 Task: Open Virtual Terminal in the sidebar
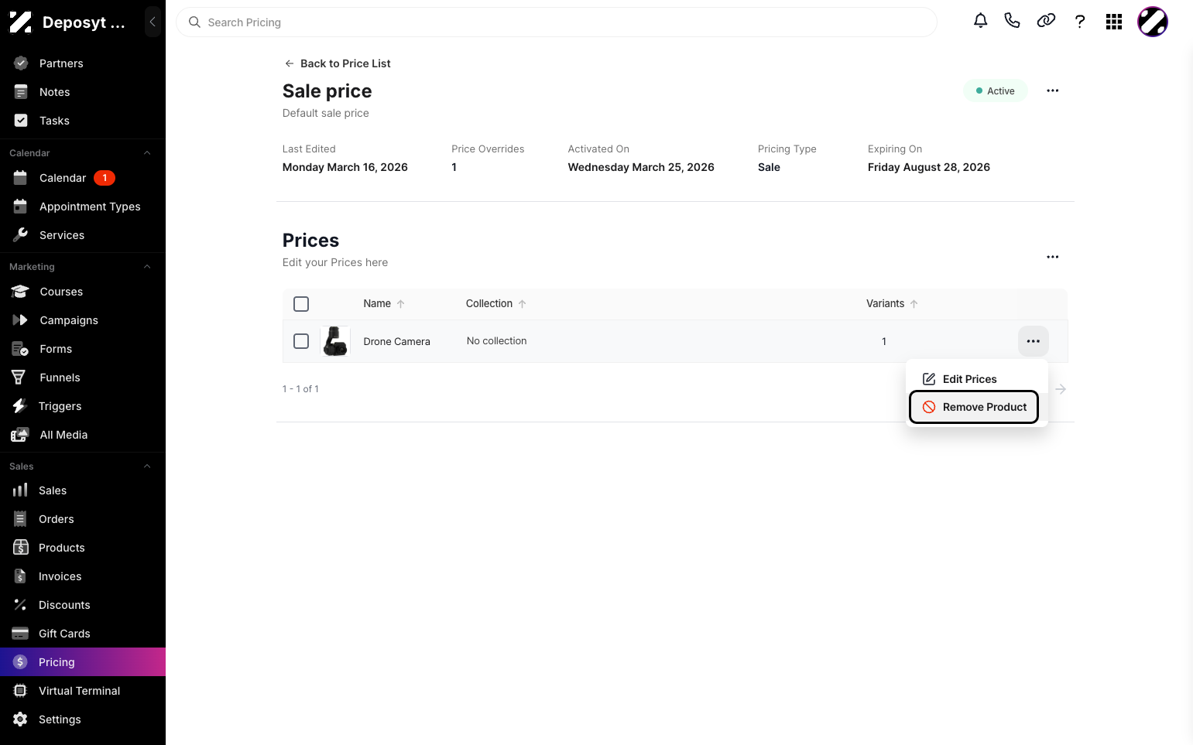coord(83,691)
